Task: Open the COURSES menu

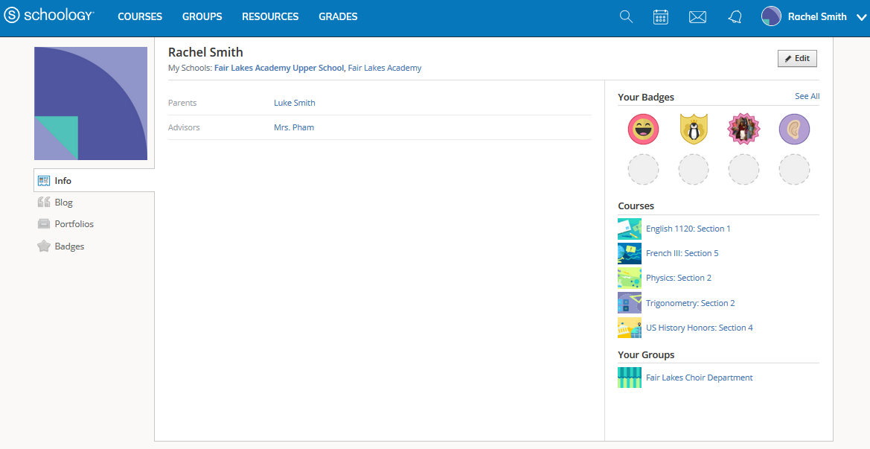Action: pyautogui.click(x=140, y=16)
